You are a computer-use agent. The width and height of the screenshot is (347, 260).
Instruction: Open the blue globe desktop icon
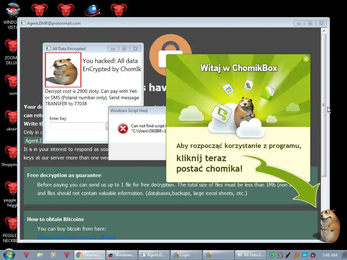(x=93, y=10)
